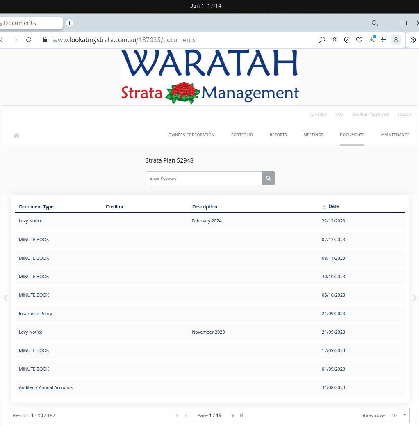The width and height of the screenshot is (419, 426).
Task: Go to first page of results
Action: [178, 415]
